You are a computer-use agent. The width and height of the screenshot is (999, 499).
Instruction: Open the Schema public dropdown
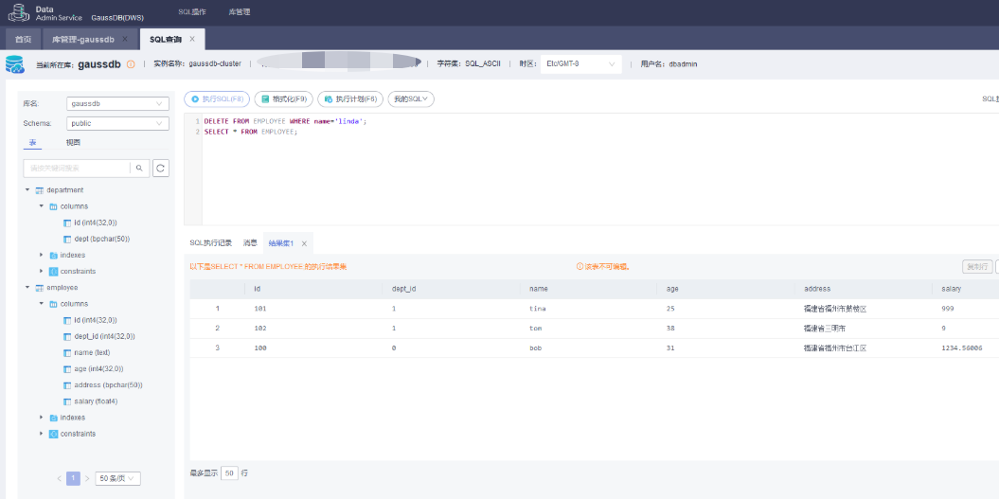117,124
